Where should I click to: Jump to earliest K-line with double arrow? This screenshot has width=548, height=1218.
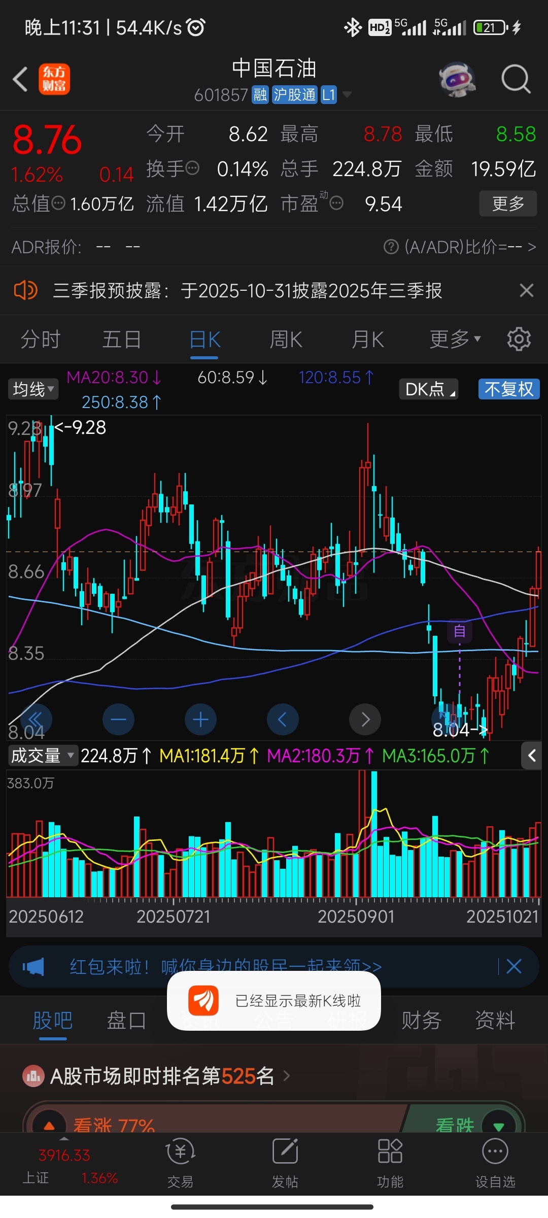[x=36, y=719]
